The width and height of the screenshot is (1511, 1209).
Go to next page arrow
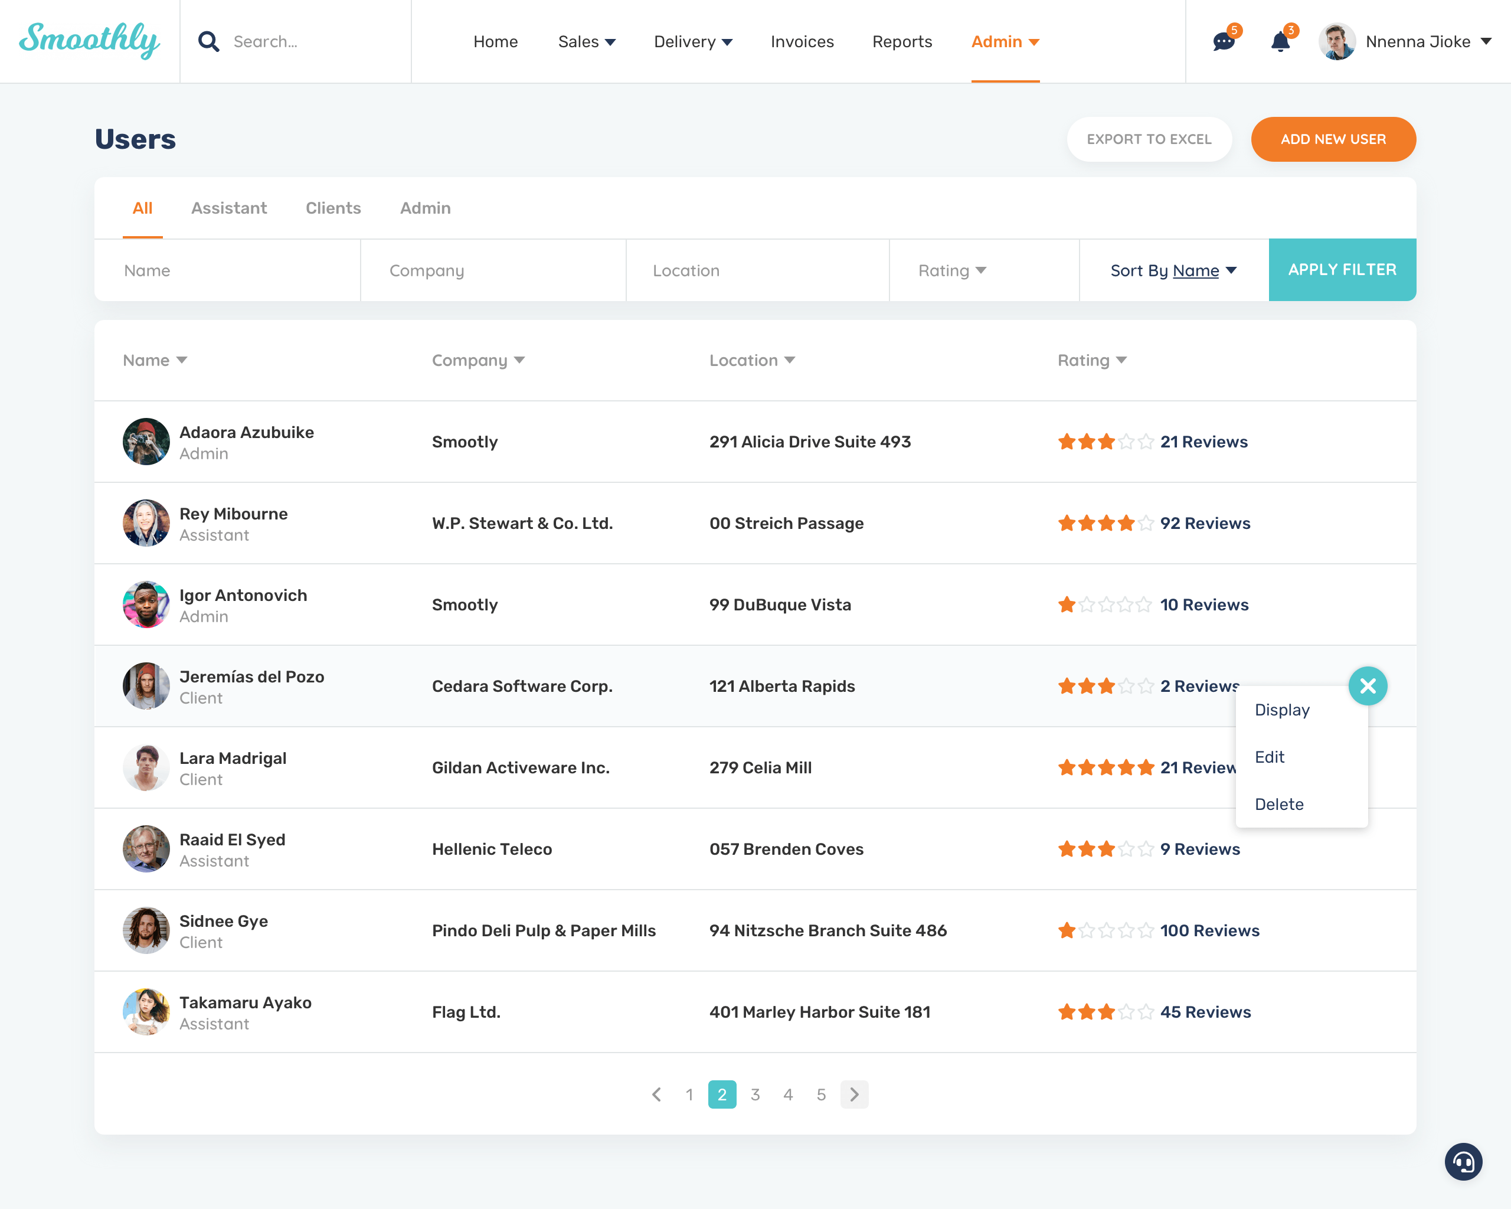point(854,1094)
